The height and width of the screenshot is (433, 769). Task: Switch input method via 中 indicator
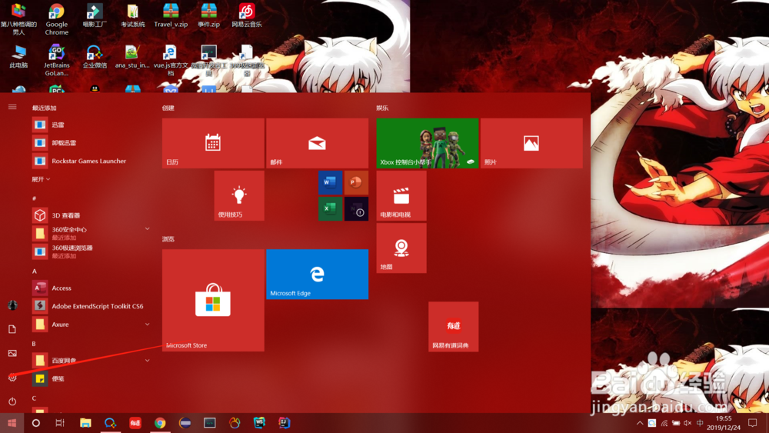coord(700,423)
